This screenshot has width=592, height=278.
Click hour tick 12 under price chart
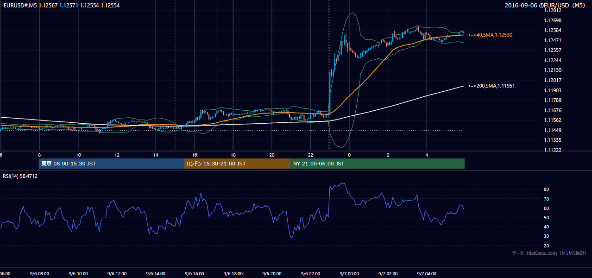tap(117, 155)
